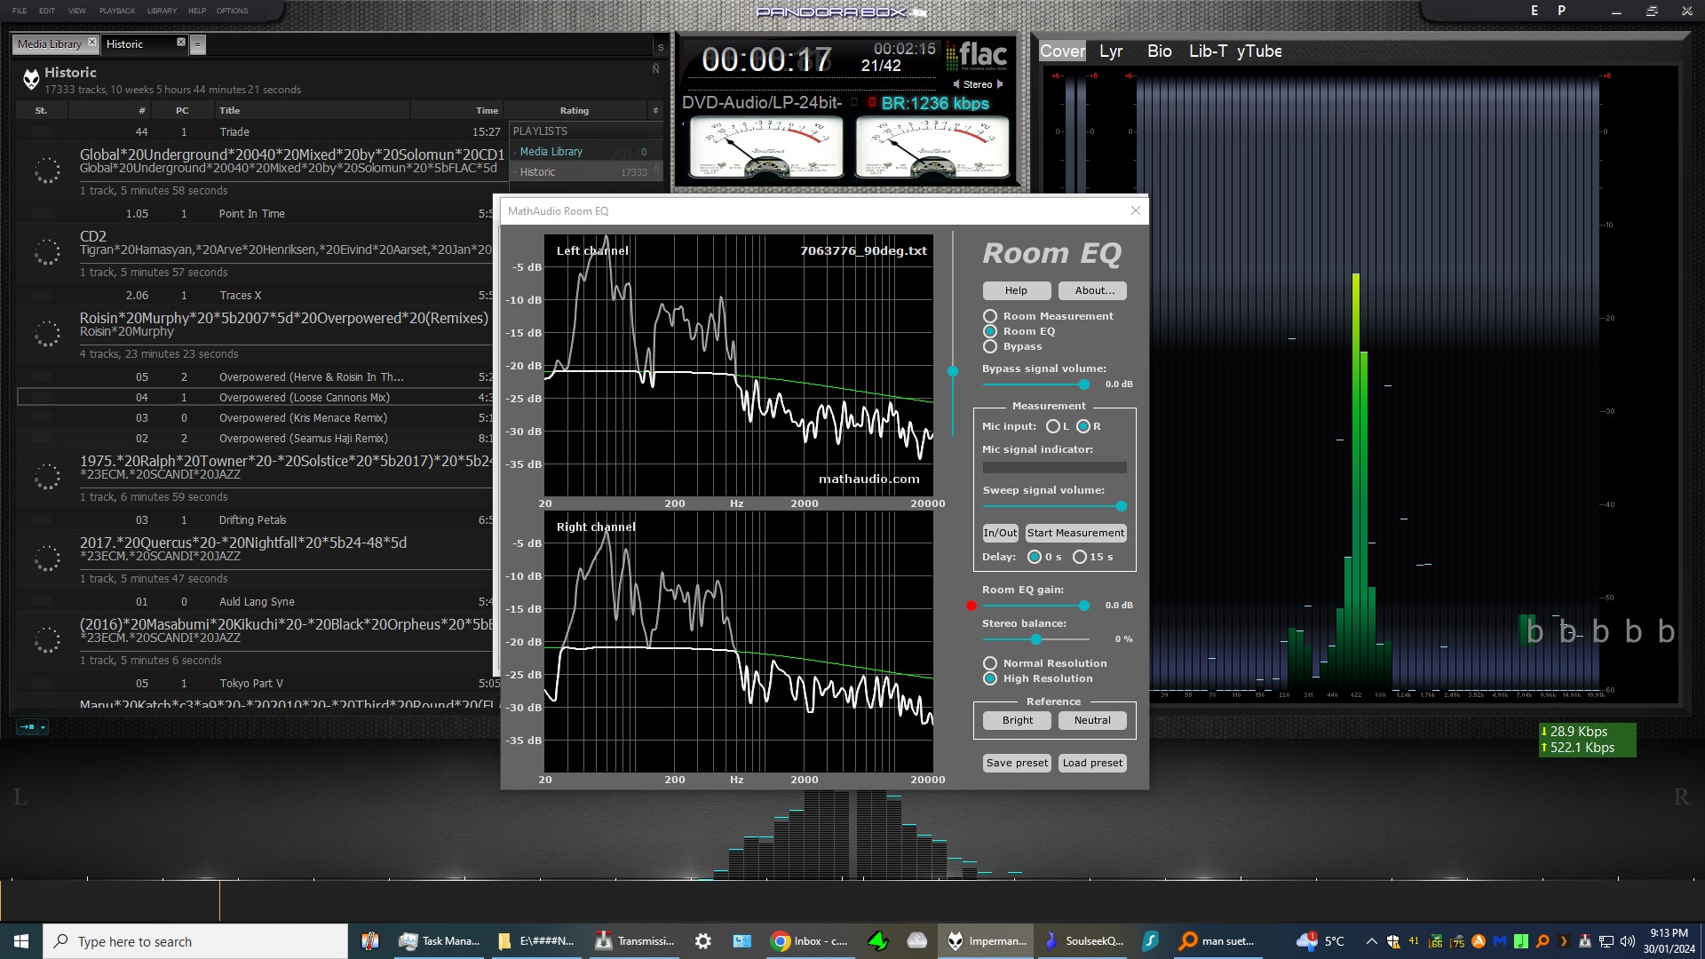1705x959 pixels.
Task: Click the In/Out button
Action: pyautogui.click(x=1000, y=533)
